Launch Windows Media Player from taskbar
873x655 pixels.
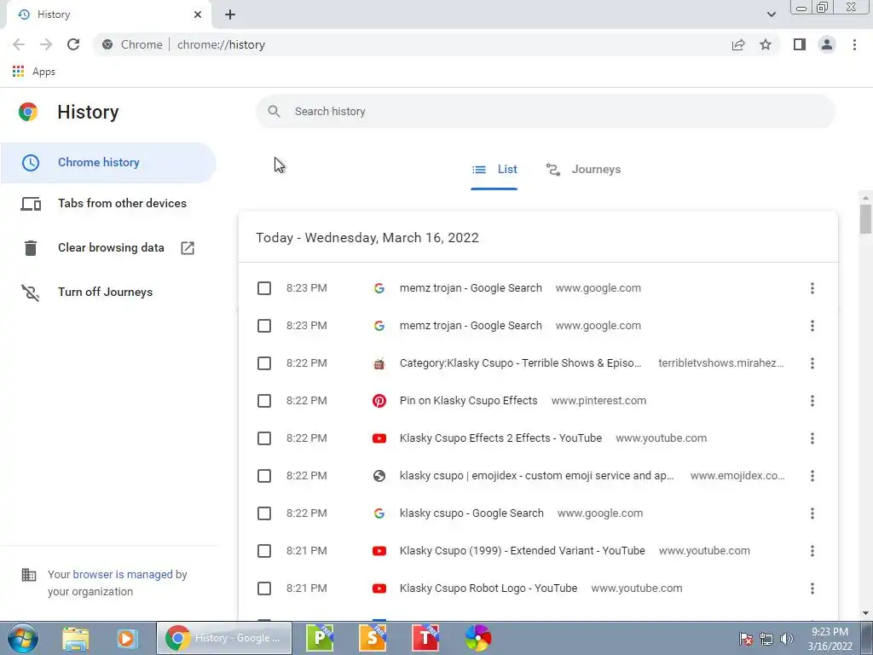coord(127,638)
